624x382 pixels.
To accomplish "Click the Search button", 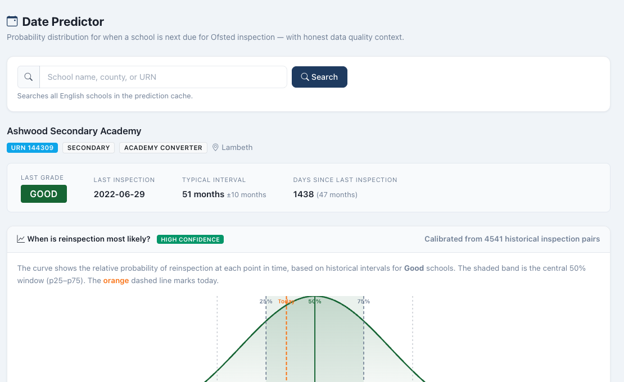I will click(319, 77).
